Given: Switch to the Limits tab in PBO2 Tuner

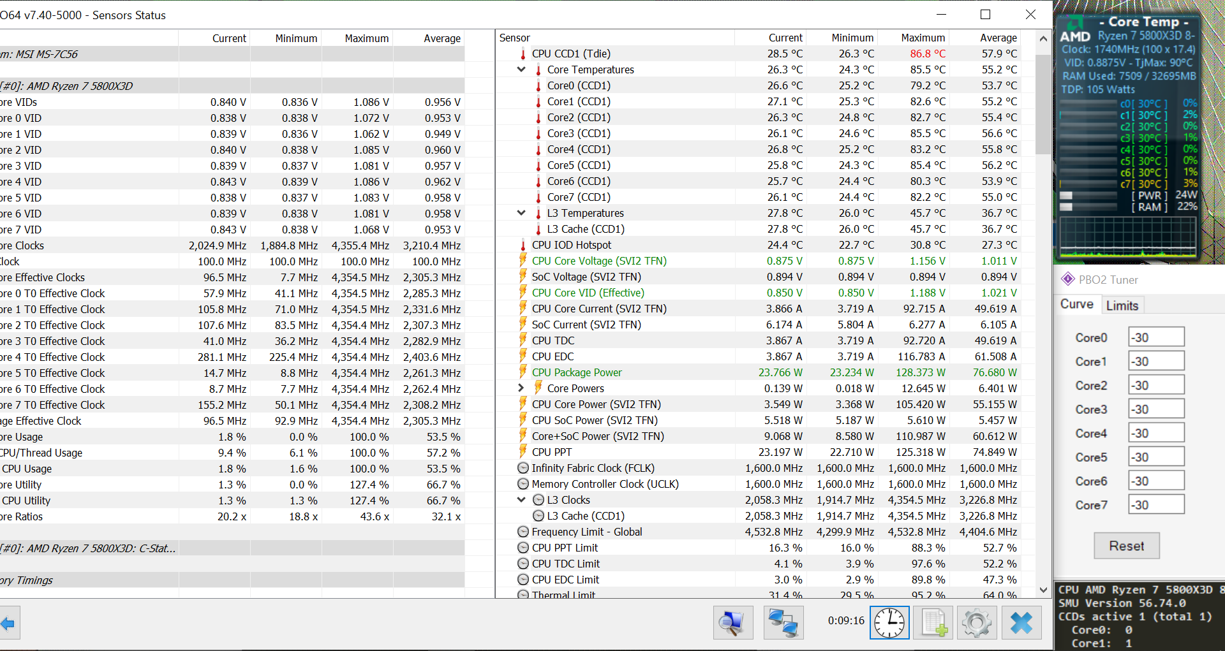Looking at the screenshot, I should coord(1122,305).
